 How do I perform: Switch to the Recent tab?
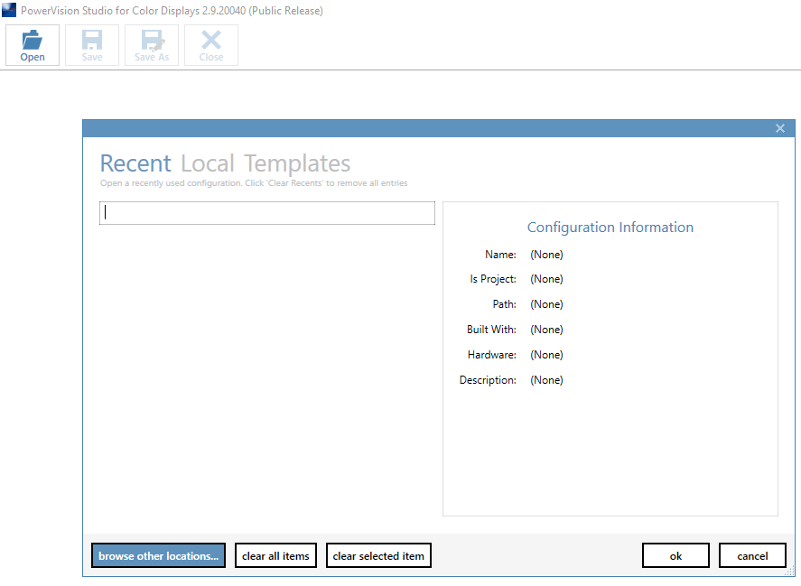coord(135,163)
